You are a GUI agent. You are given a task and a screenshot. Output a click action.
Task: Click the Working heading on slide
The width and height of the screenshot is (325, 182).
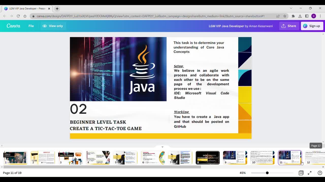tap(182, 112)
